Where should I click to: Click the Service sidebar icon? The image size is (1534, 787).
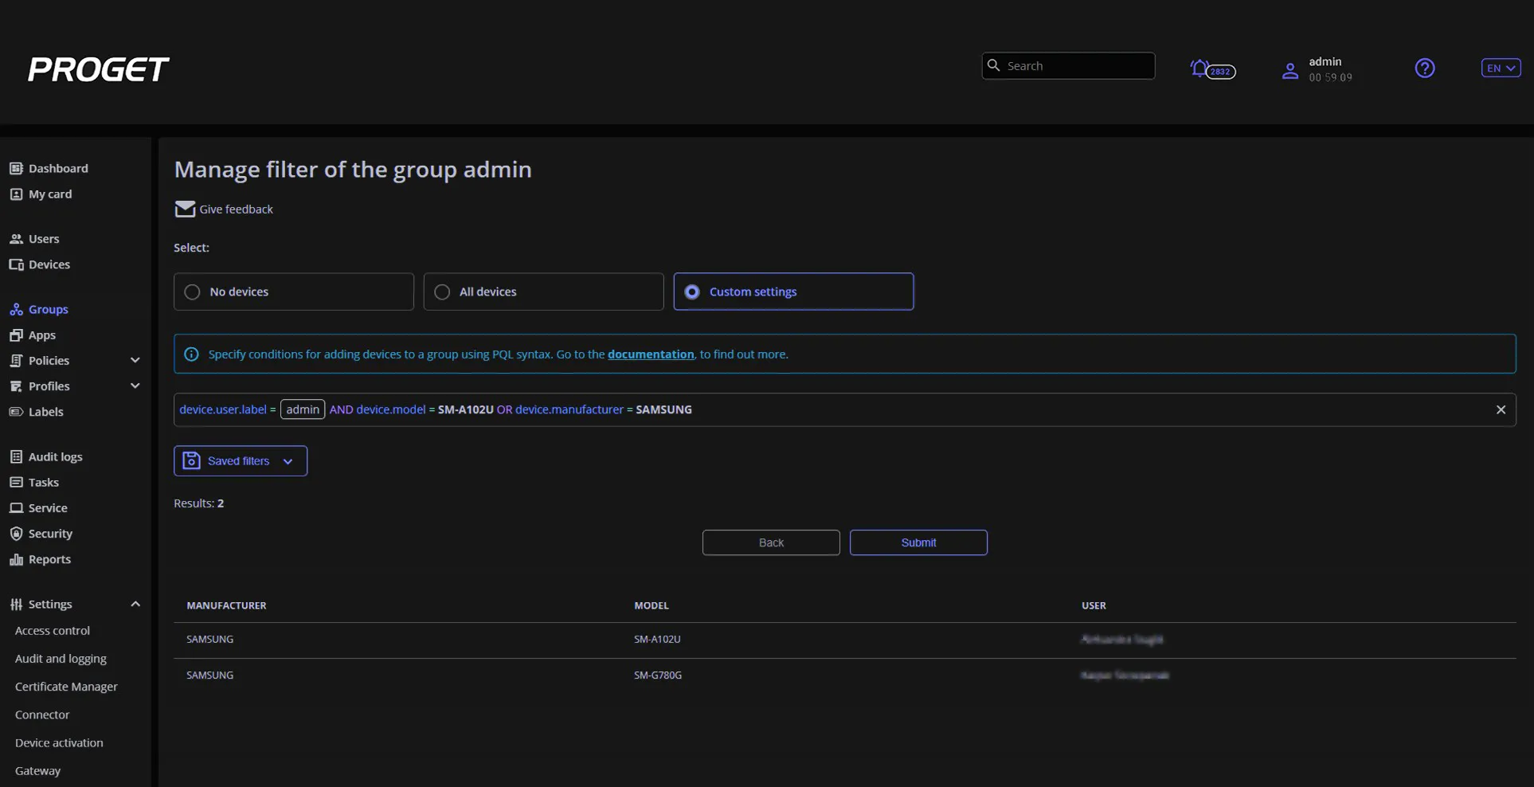(16, 507)
